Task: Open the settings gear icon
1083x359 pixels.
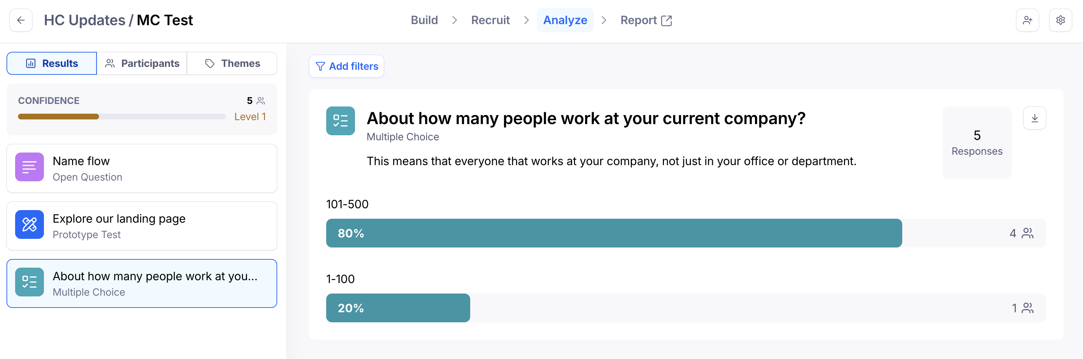Action: pos(1060,20)
